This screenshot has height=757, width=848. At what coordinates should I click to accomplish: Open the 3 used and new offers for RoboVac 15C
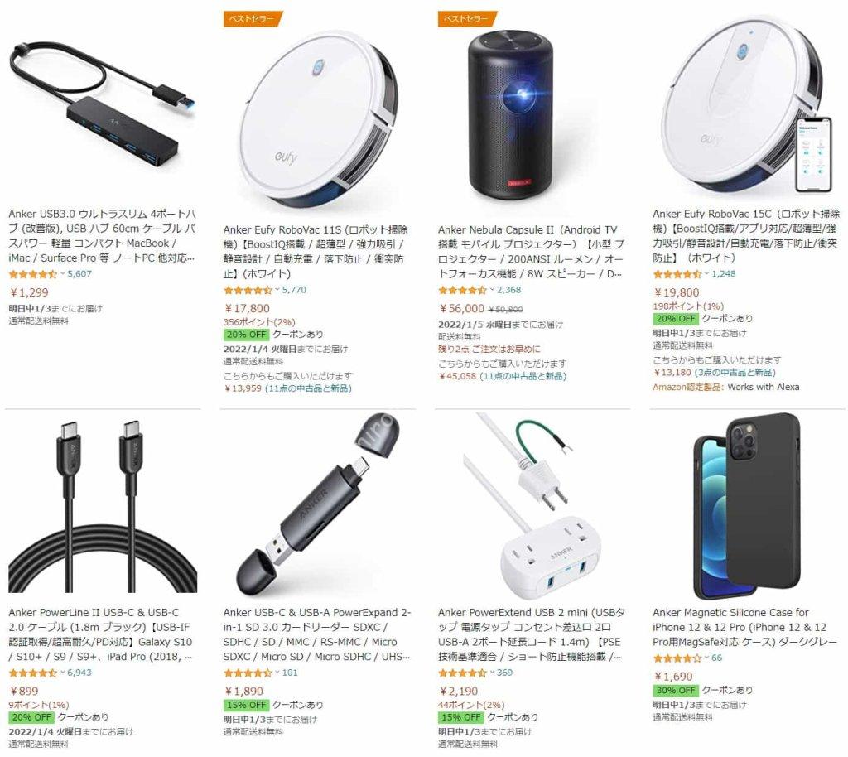[x=735, y=373]
